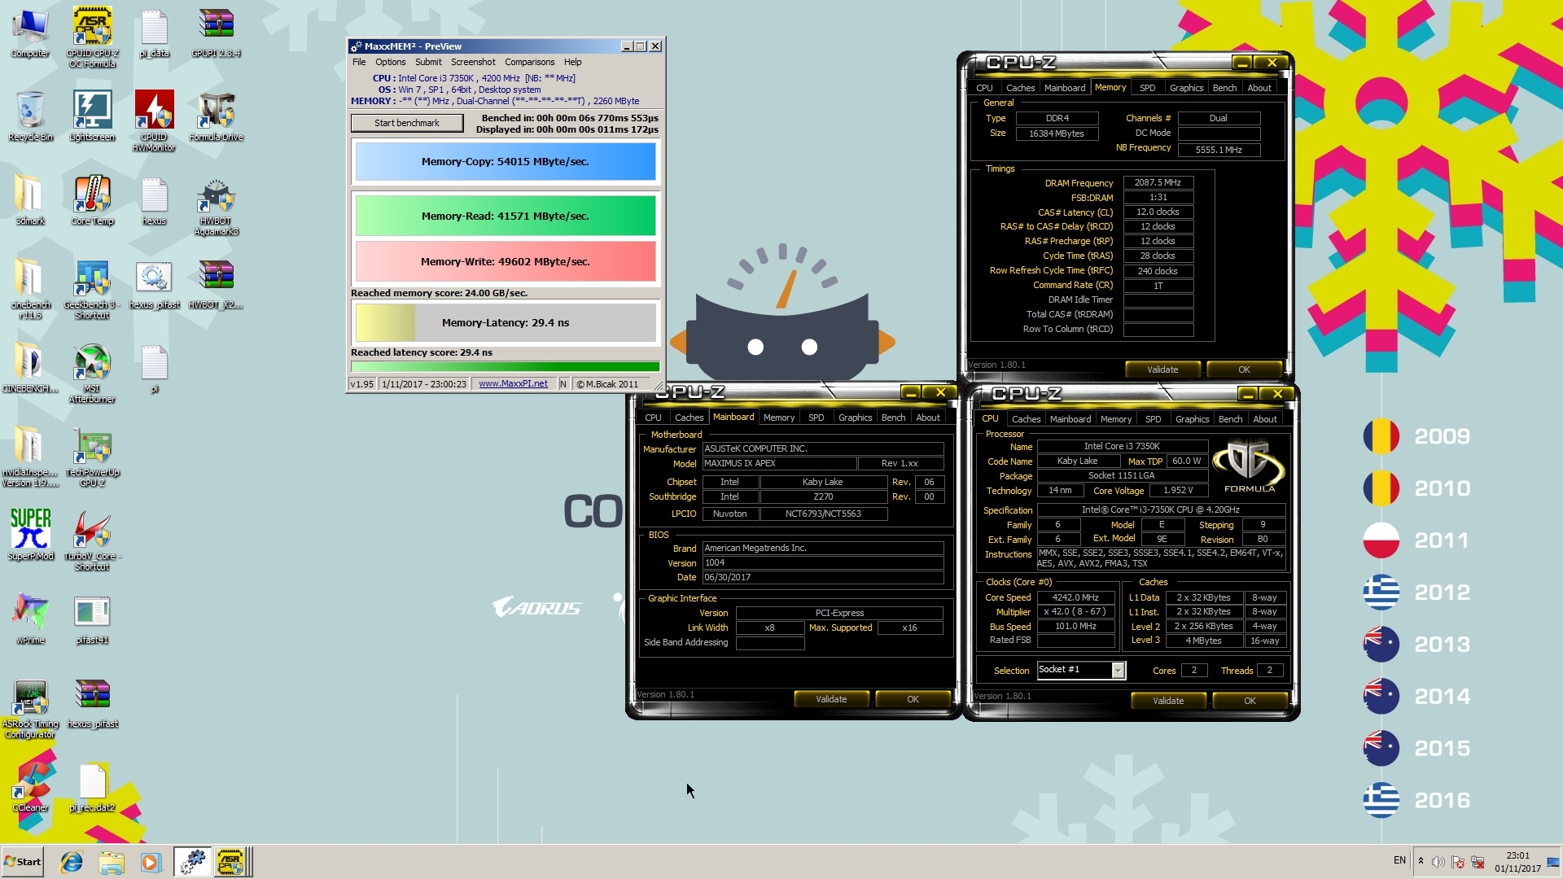Click the volume tray icon

(1438, 862)
